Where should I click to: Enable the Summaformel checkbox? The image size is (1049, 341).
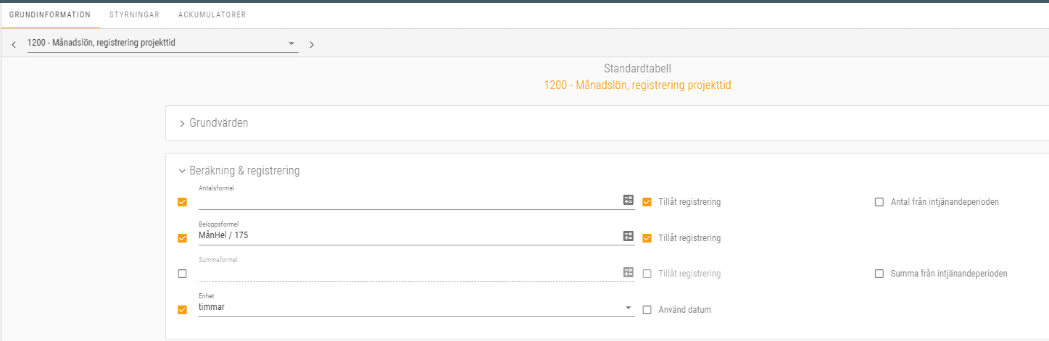coord(182,274)
